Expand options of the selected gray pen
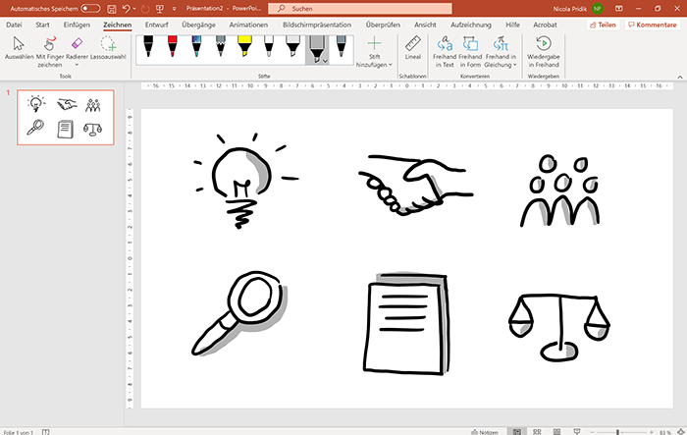 325,61
